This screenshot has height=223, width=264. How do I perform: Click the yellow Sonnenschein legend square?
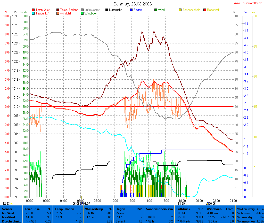tap(180, 10)
